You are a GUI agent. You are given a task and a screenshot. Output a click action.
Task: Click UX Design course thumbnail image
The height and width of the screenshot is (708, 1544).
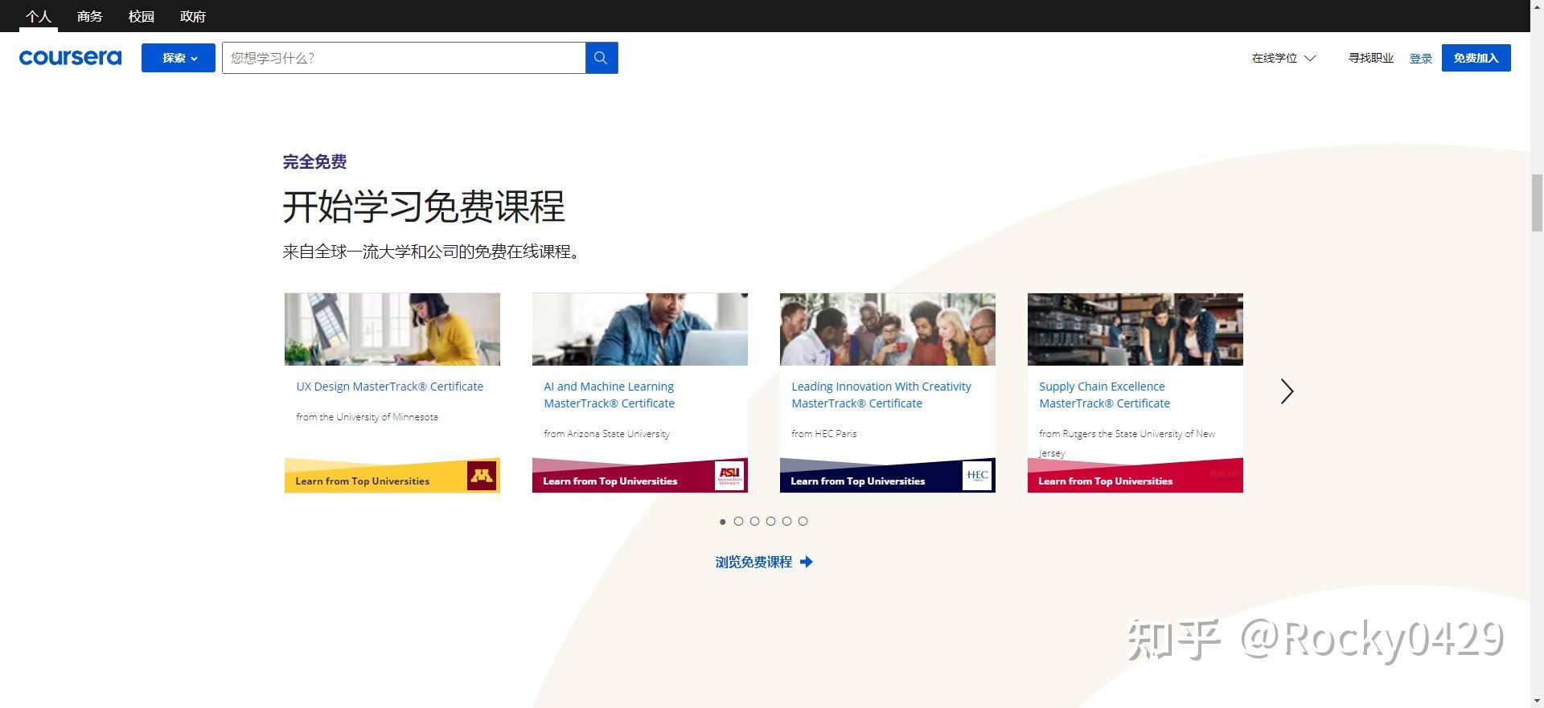point(392,329)
